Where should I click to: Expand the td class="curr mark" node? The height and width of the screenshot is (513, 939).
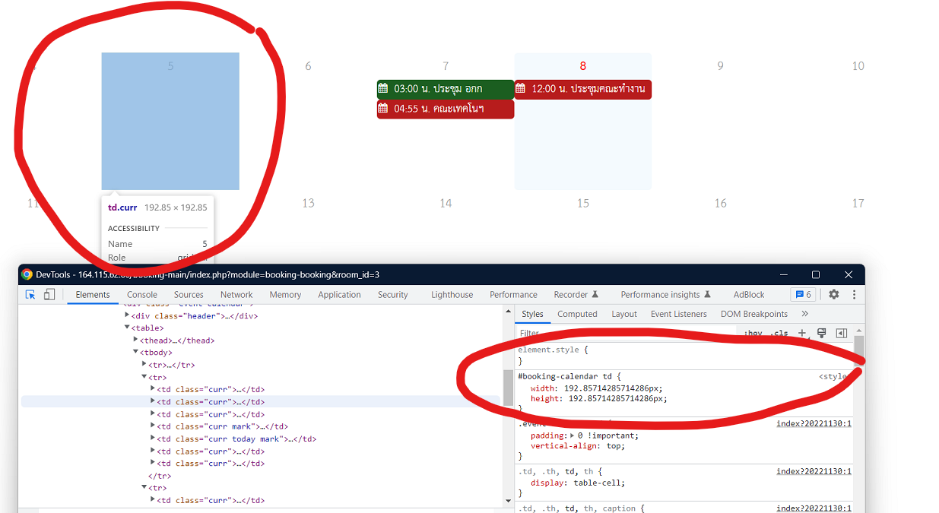pos(153,426)
